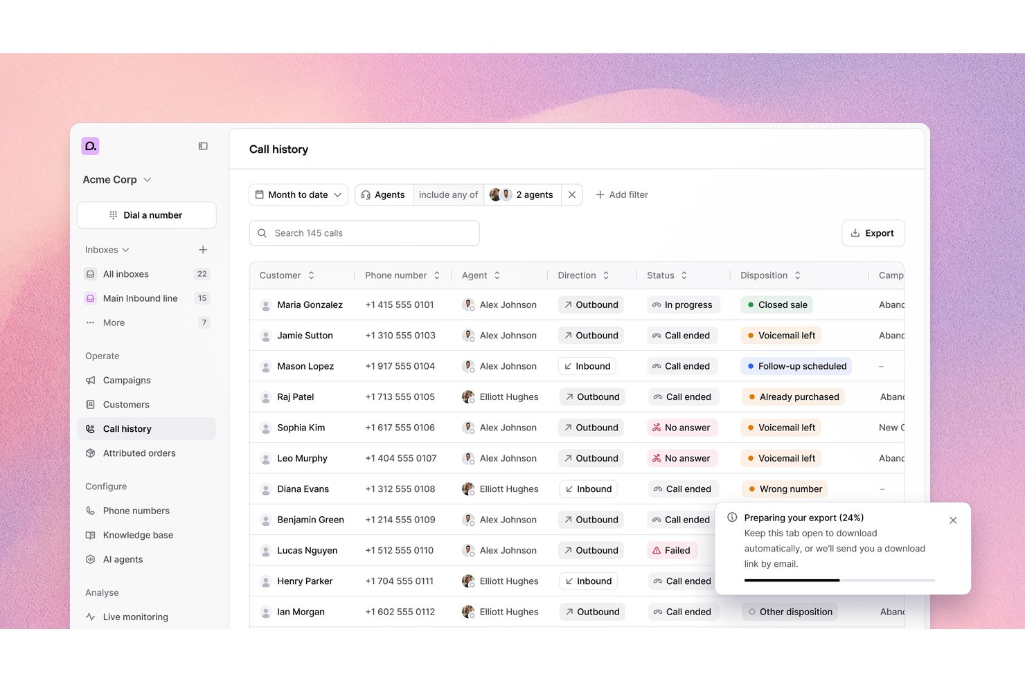Click the export progress bar

point(839,580)
